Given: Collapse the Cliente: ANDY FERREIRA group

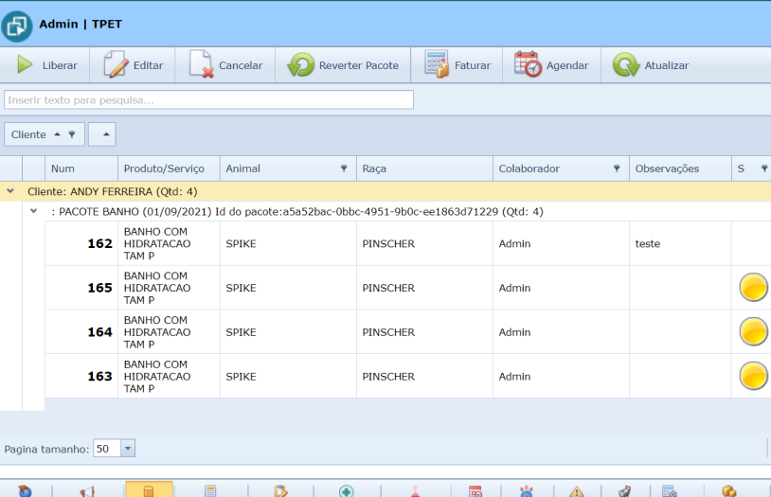Looking at the screenshot, I should (x=10, y=191).
